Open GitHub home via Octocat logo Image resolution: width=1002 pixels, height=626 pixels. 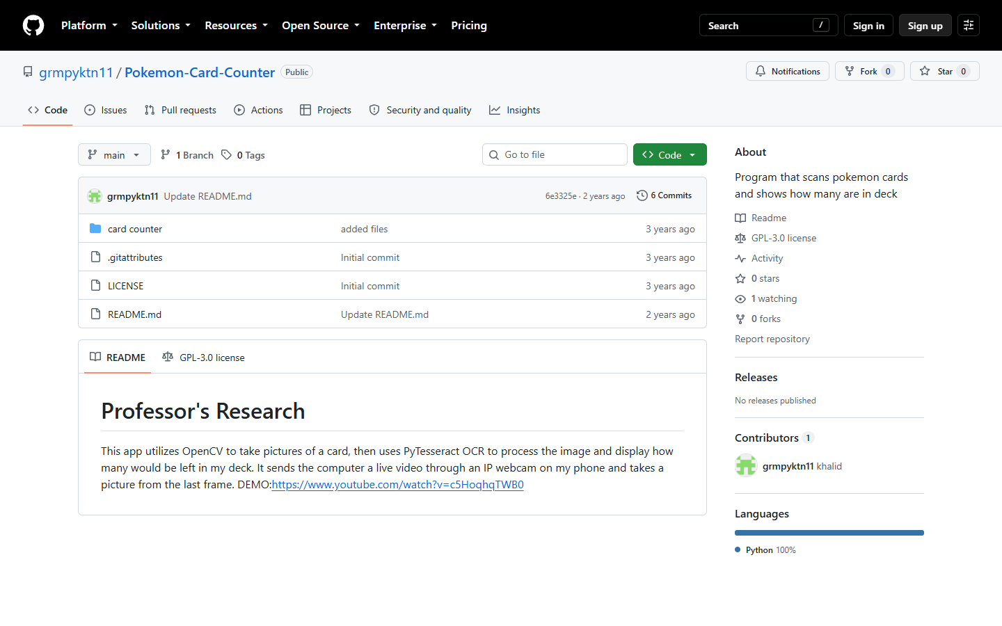pos(33,26)
